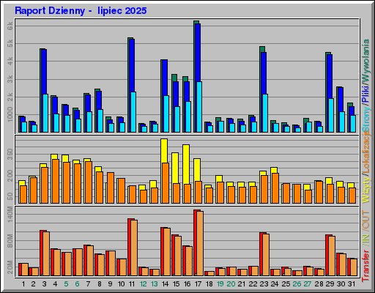
Task: Click green day label 13 on the x-axis
Action: [x=155, y=284]
